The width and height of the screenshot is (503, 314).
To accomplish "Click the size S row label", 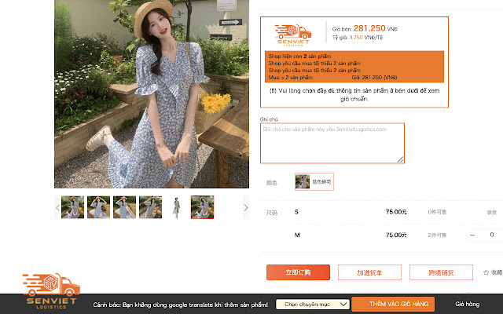I will click(296, 212).
